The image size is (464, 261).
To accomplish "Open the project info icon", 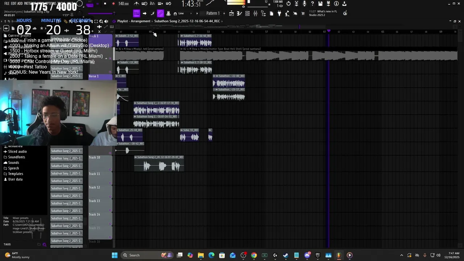I will click(336, 4).
